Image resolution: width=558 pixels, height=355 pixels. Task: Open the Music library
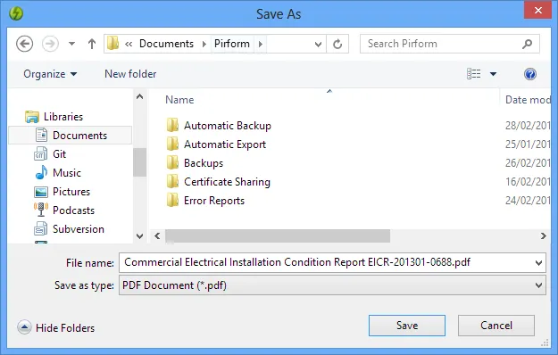point(67,173)
